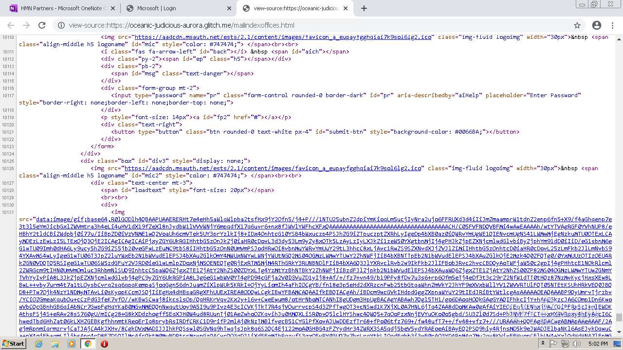Open the volume speaker tray icon
The height and width of the screenshot is (350, 623).
[577, 344]
